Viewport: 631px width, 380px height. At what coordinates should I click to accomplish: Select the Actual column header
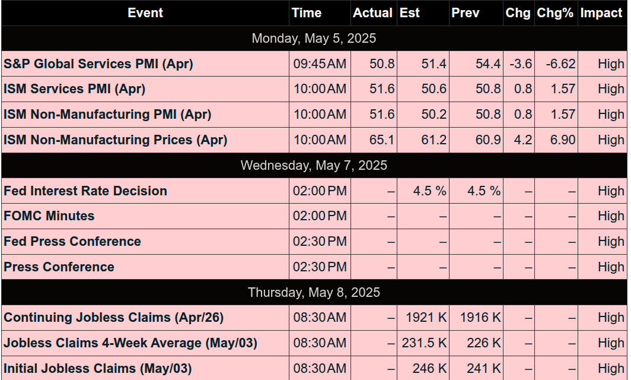(374, 13)
